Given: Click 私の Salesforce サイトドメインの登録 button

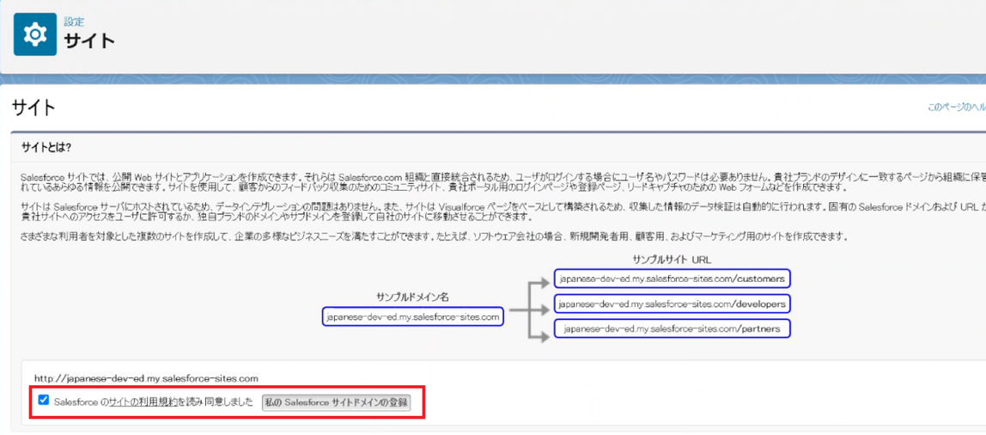Looking at the screenshot, I should (x=336, y=402).
